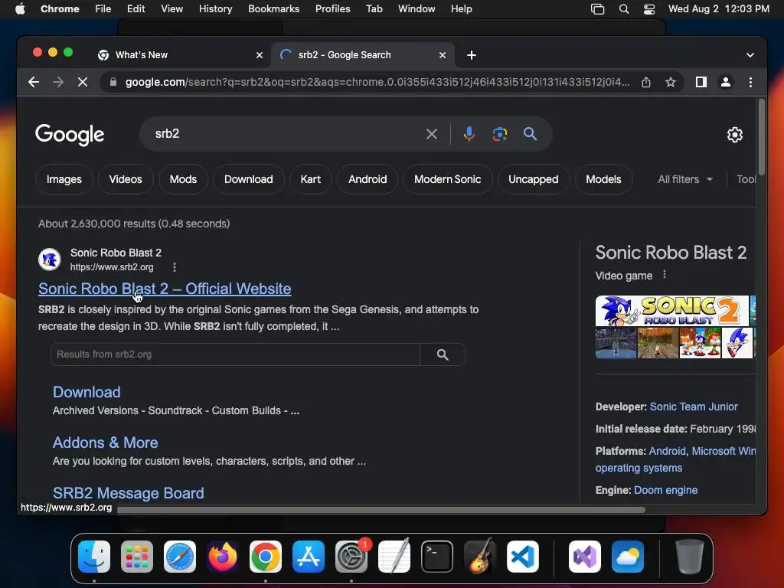Image resolution: width=784 pixels, height=588 pixels.
Task: Open the Download sitelink
Action: [87, 392]
